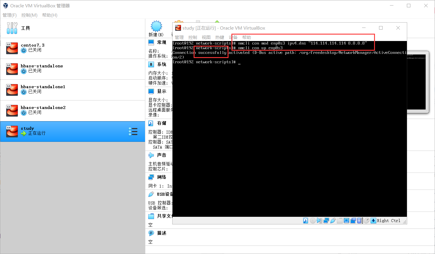Click the VM preview thumbnail on the right

tap(419, 82)
